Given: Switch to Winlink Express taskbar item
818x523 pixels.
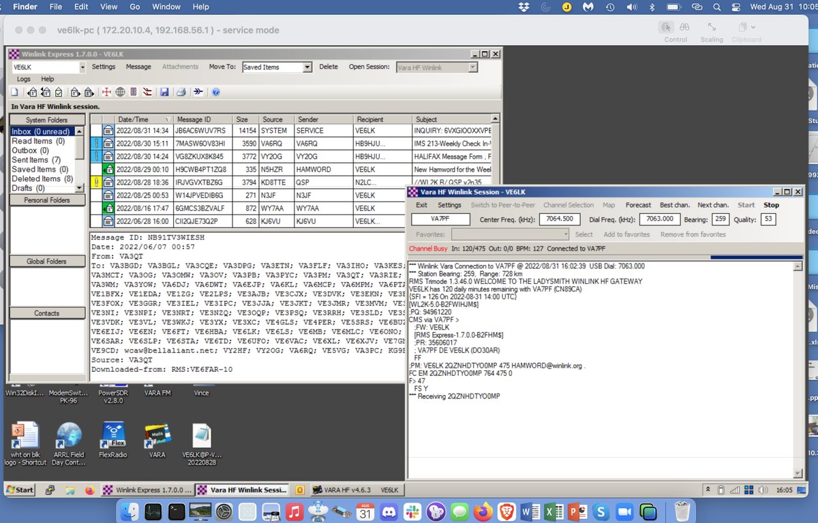Looking at the screenshot, I should point(148,490).
